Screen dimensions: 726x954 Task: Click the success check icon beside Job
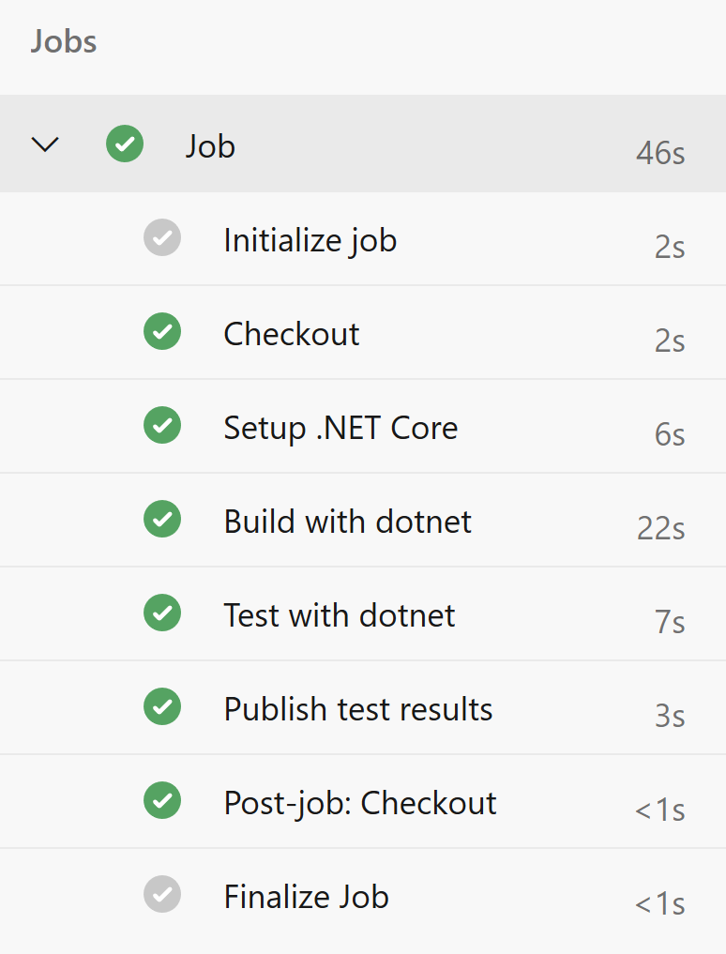click(125, 144)
